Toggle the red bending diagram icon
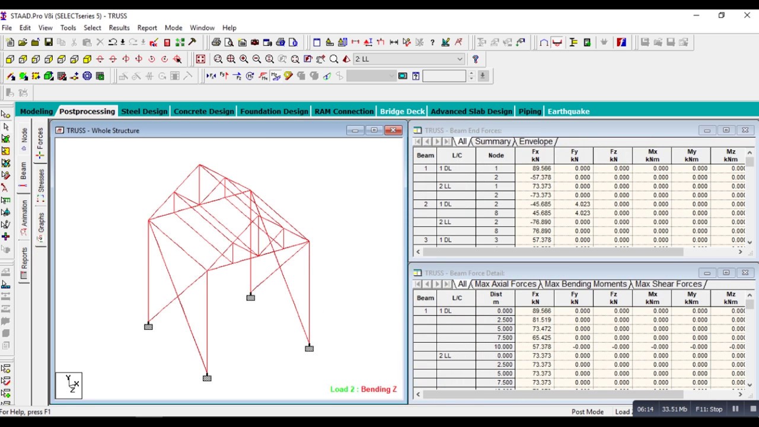759x427 pixels. tap(557, 42)
